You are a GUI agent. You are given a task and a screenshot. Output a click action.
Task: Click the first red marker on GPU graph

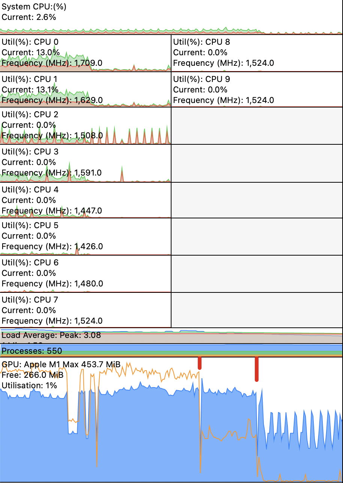[x=200, y=363]
